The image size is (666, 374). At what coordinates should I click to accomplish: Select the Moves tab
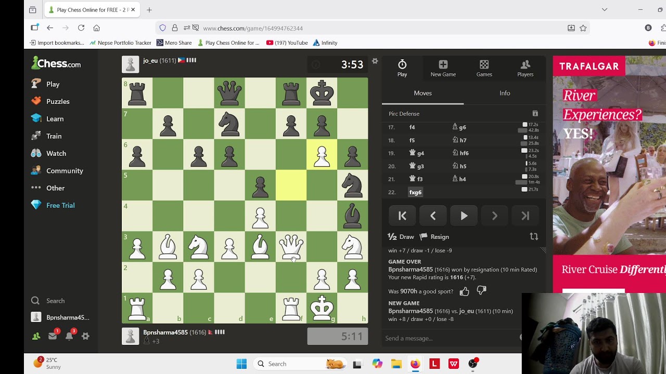[x=422, y=93]
